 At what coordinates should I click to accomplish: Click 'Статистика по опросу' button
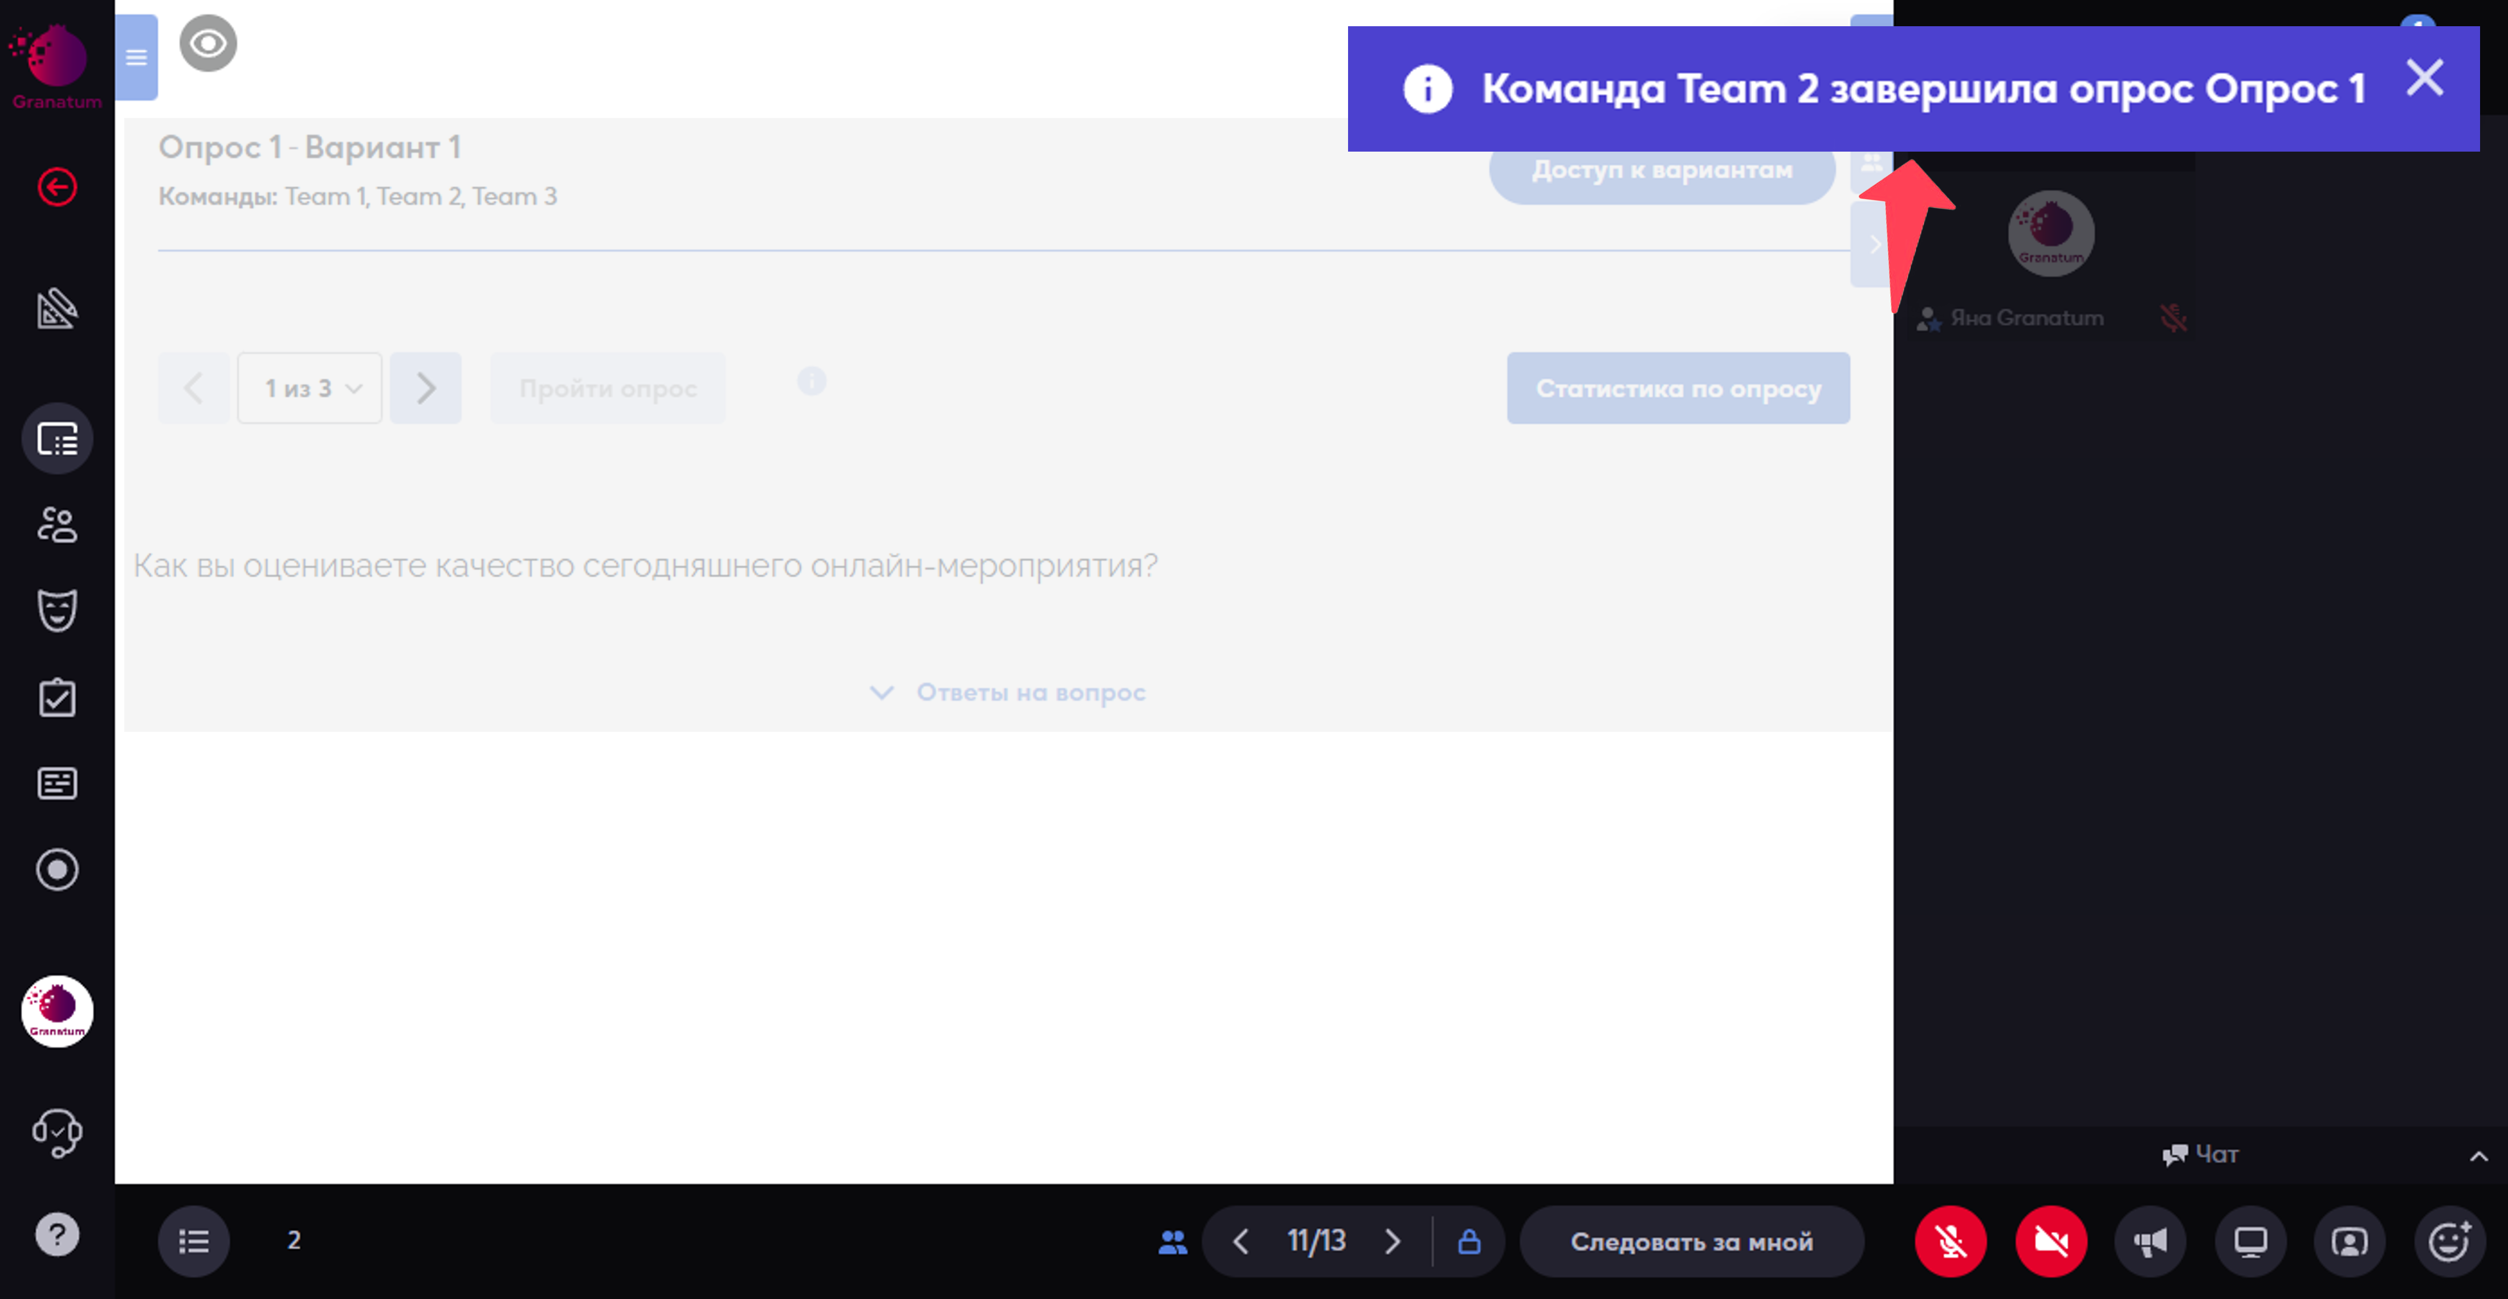coord(1678,388)
